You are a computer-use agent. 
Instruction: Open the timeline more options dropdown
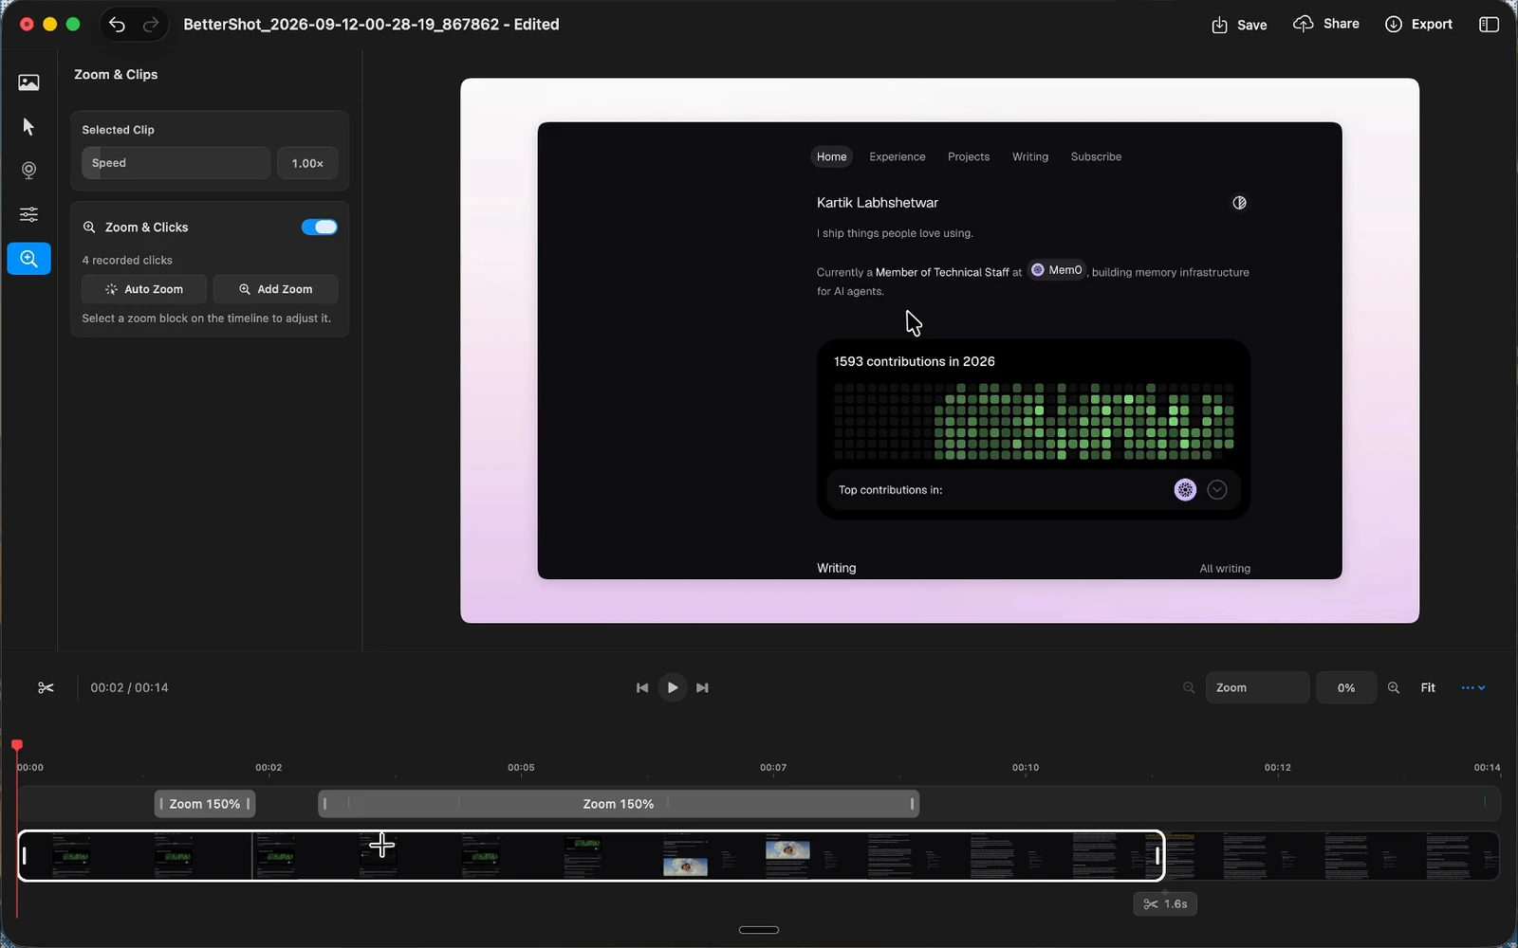click(1473, 688)
